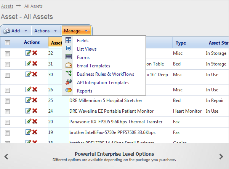The width and height of the screenshot is (229, 169).
Task: Go to next slide with right arrow
Action: 221,156
